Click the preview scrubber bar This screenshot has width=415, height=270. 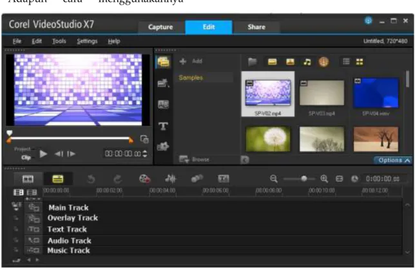pyautogui.click(x=70, y=138)
